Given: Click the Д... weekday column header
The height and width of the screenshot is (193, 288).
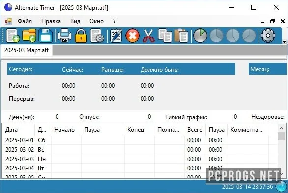Looking at the screenshot, I should (x=43, y=130).
